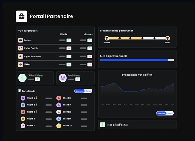Click the green up arrow for Protect licences

[x=90, y=40]
